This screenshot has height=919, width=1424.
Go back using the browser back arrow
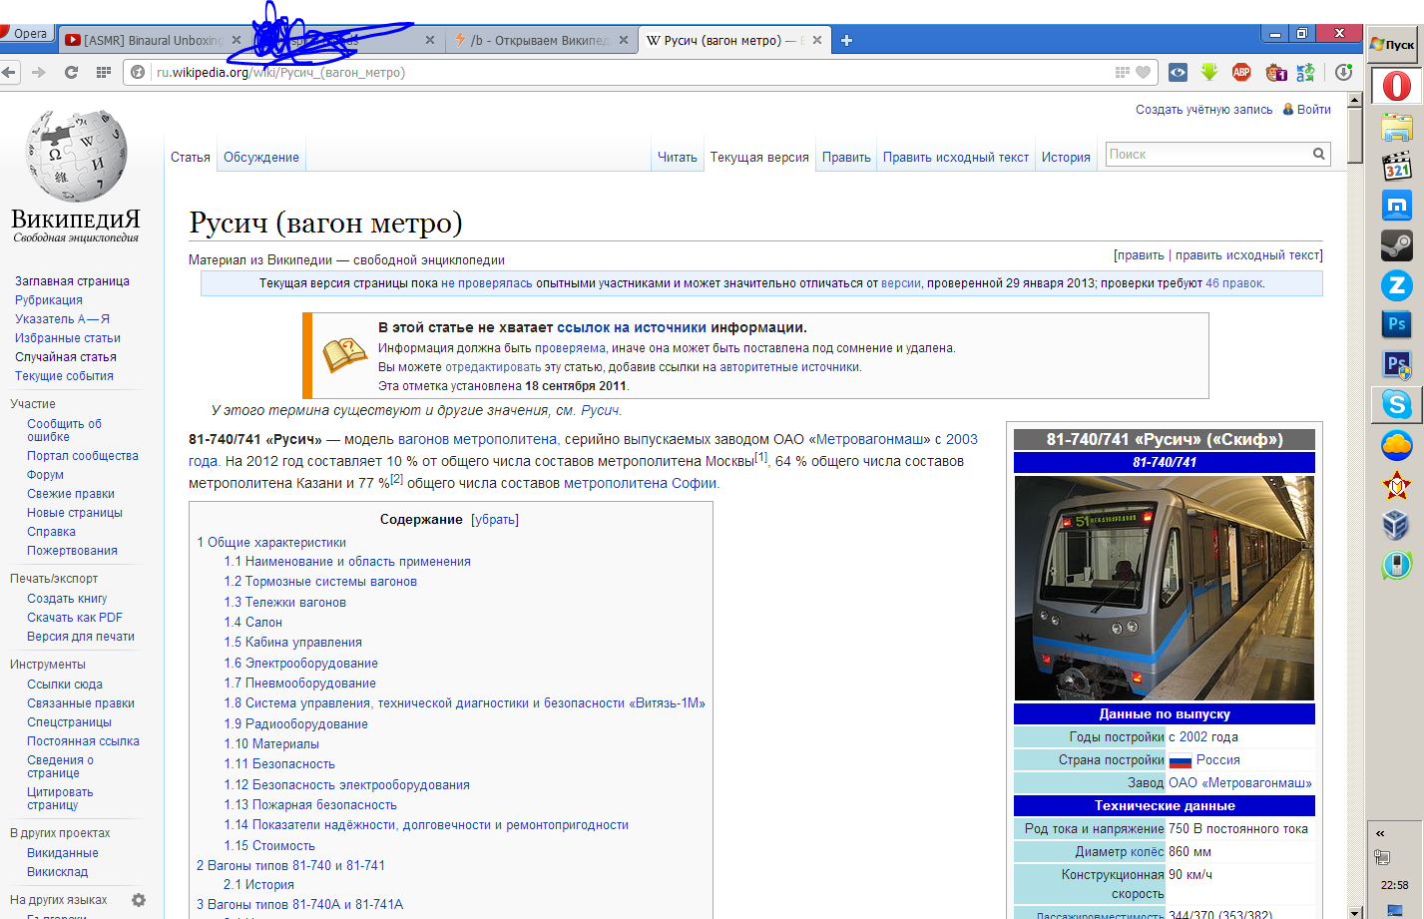pos(9,72)
